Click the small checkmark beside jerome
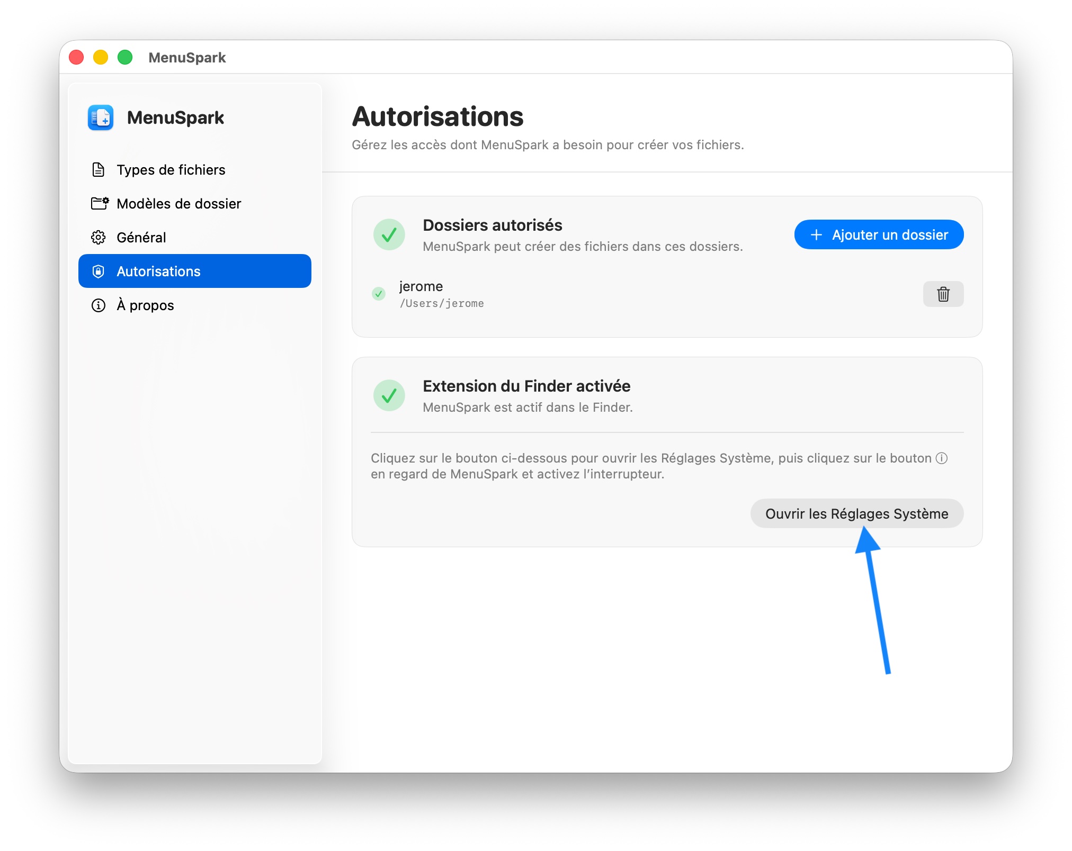This screenshot has width=1072, height=851. [379, 294]
